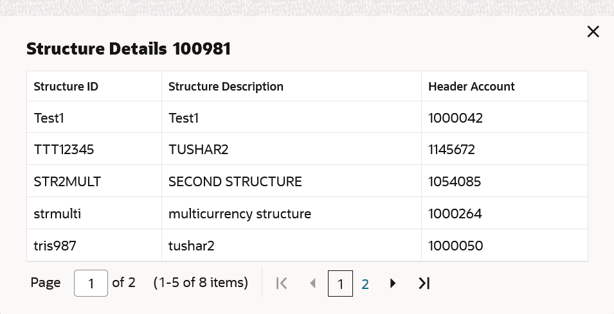Go to first page of results
Screen dimensions: 614x314
click(281, 283)
